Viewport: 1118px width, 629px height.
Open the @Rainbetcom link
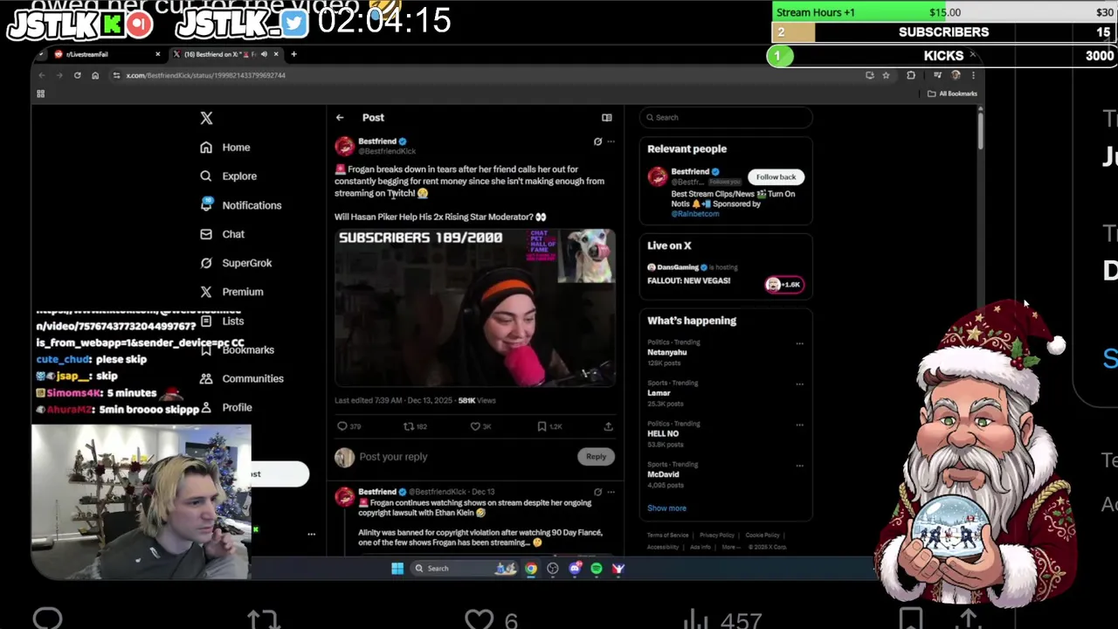pos(695,214)
